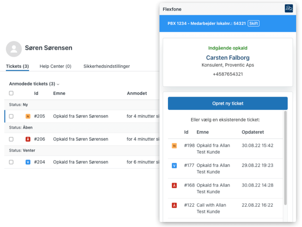Click Søren Sørensen's profile avatar icon
Image resolution: width=302 pixels, height=227 pixels.
[x=14, y=49]
